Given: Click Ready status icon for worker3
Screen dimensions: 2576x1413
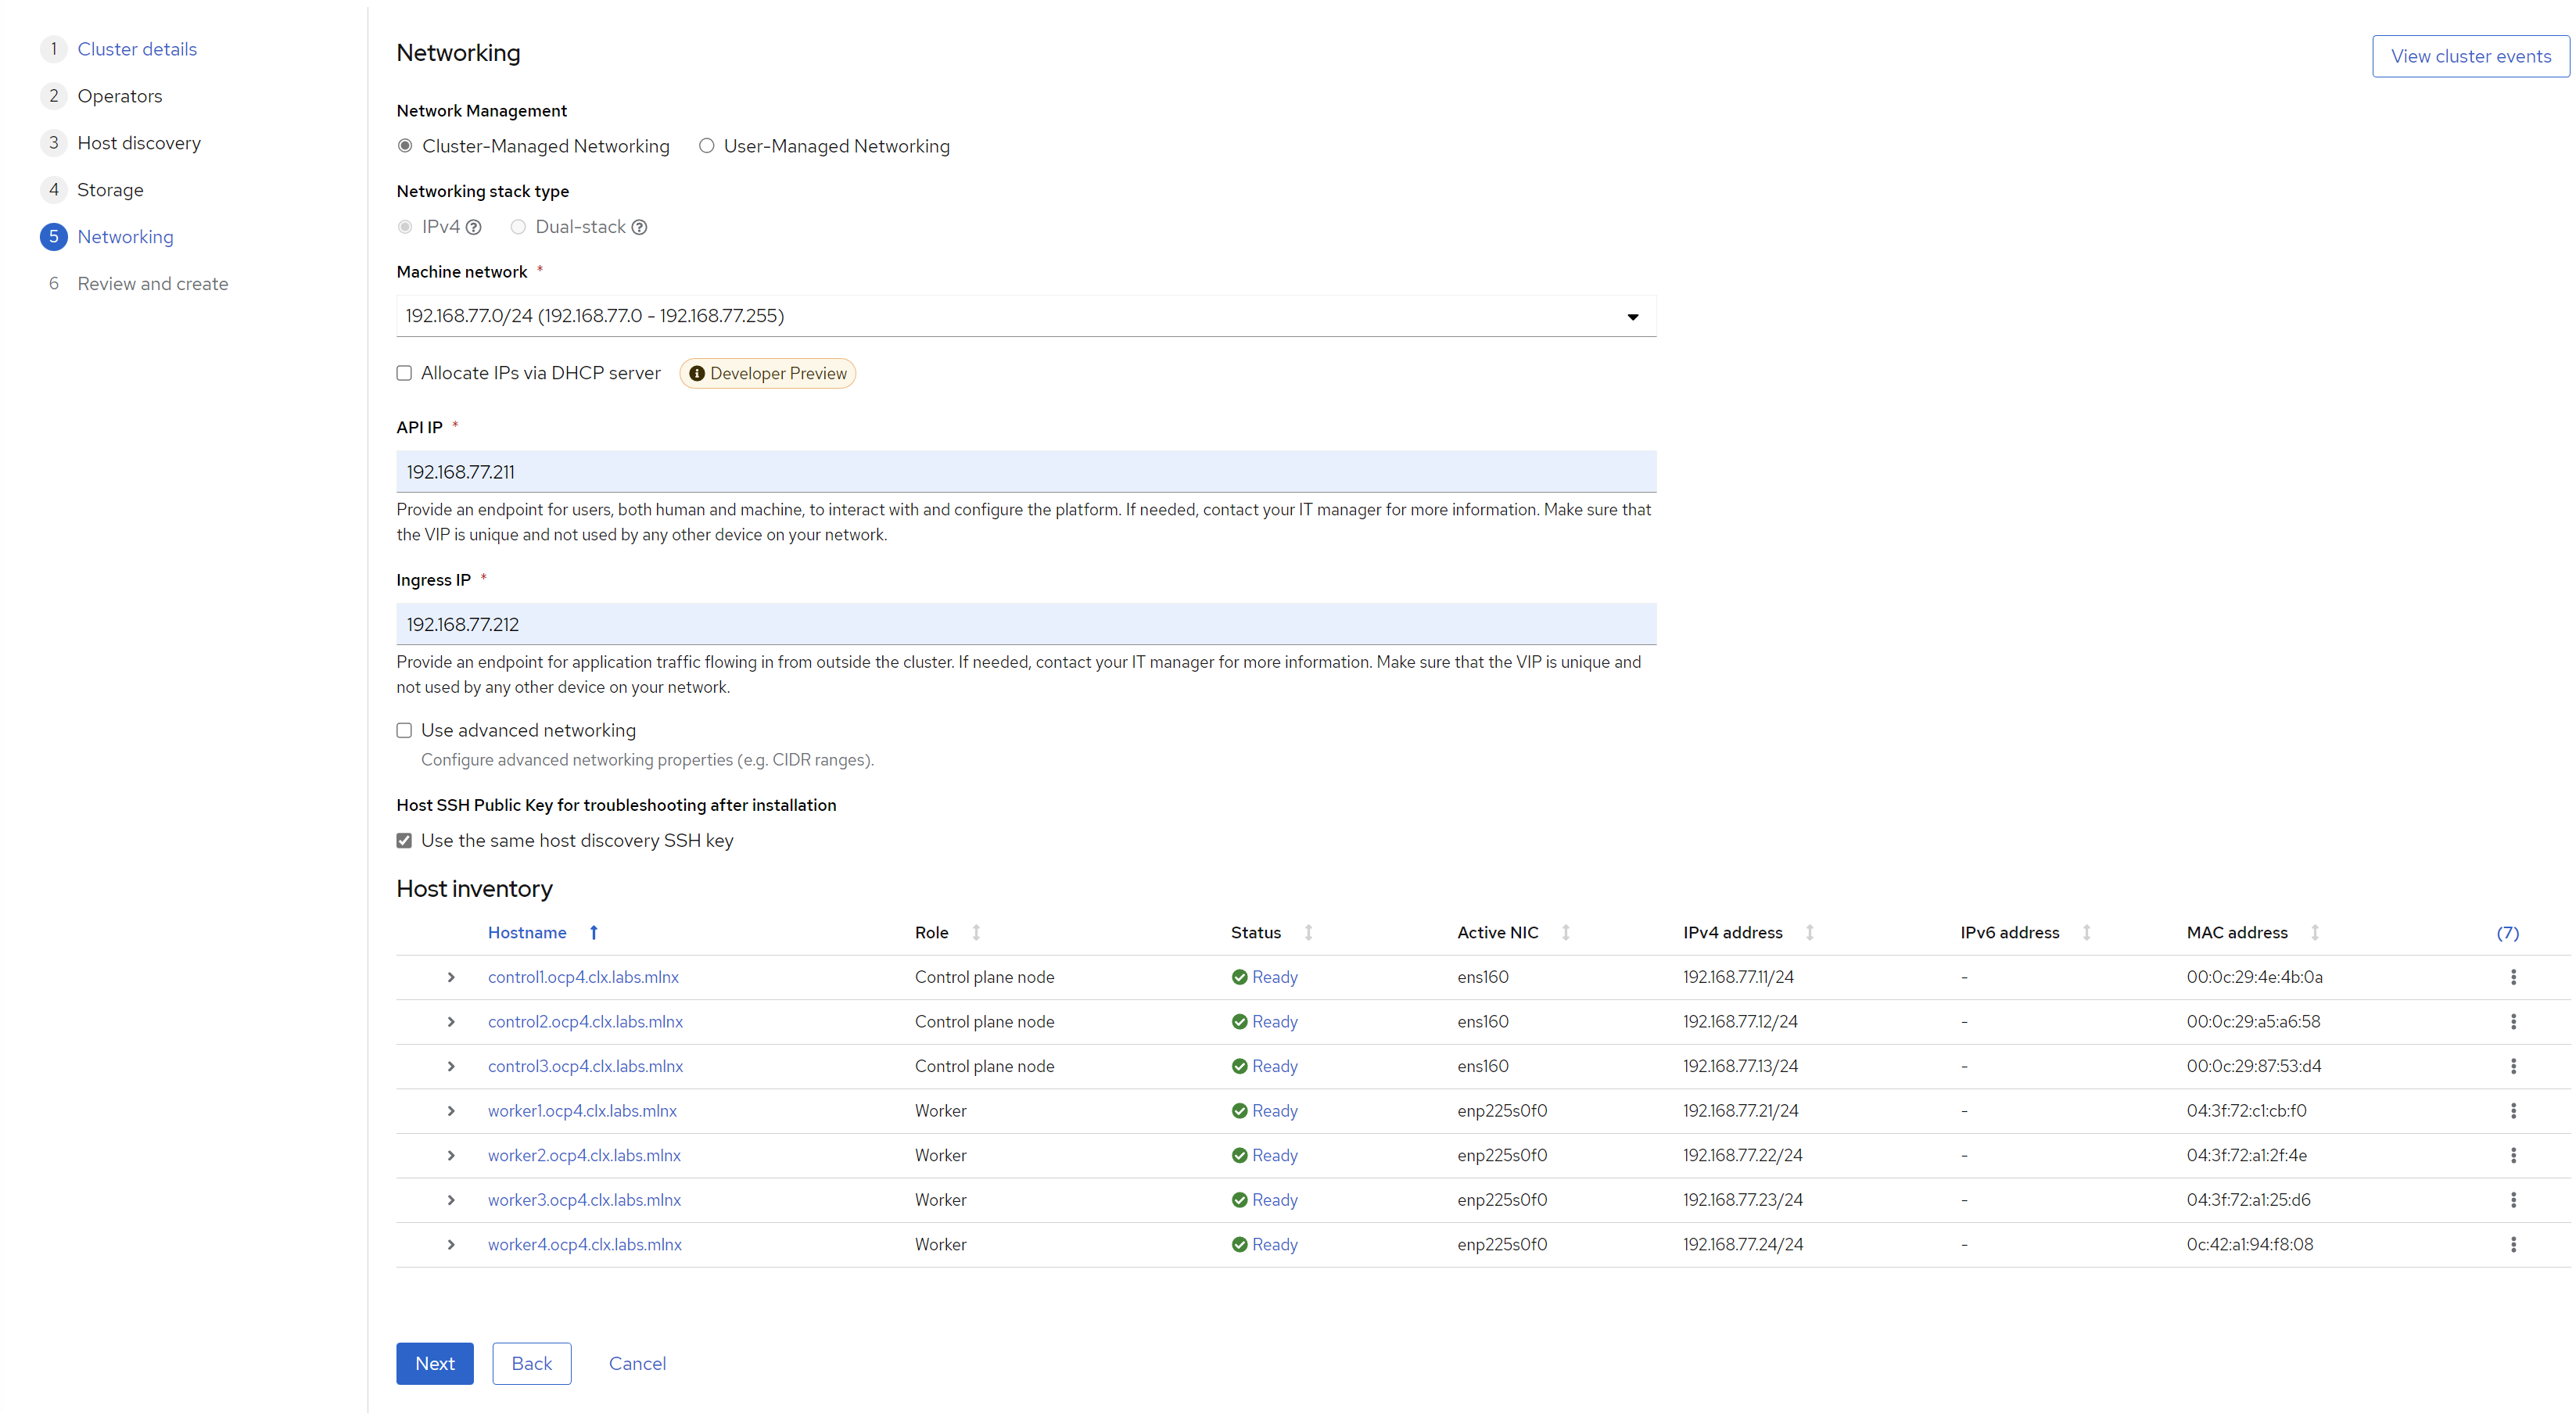Looking at the screenshot, I should click(1239, 1200).
